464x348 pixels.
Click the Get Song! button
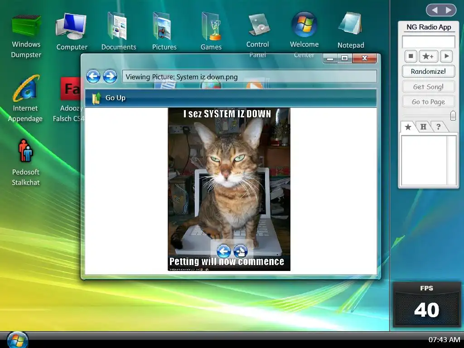(x=428, y=87)
